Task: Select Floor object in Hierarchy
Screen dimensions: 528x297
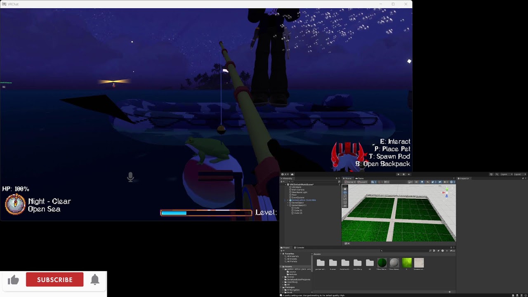Action: coord(294,195)
